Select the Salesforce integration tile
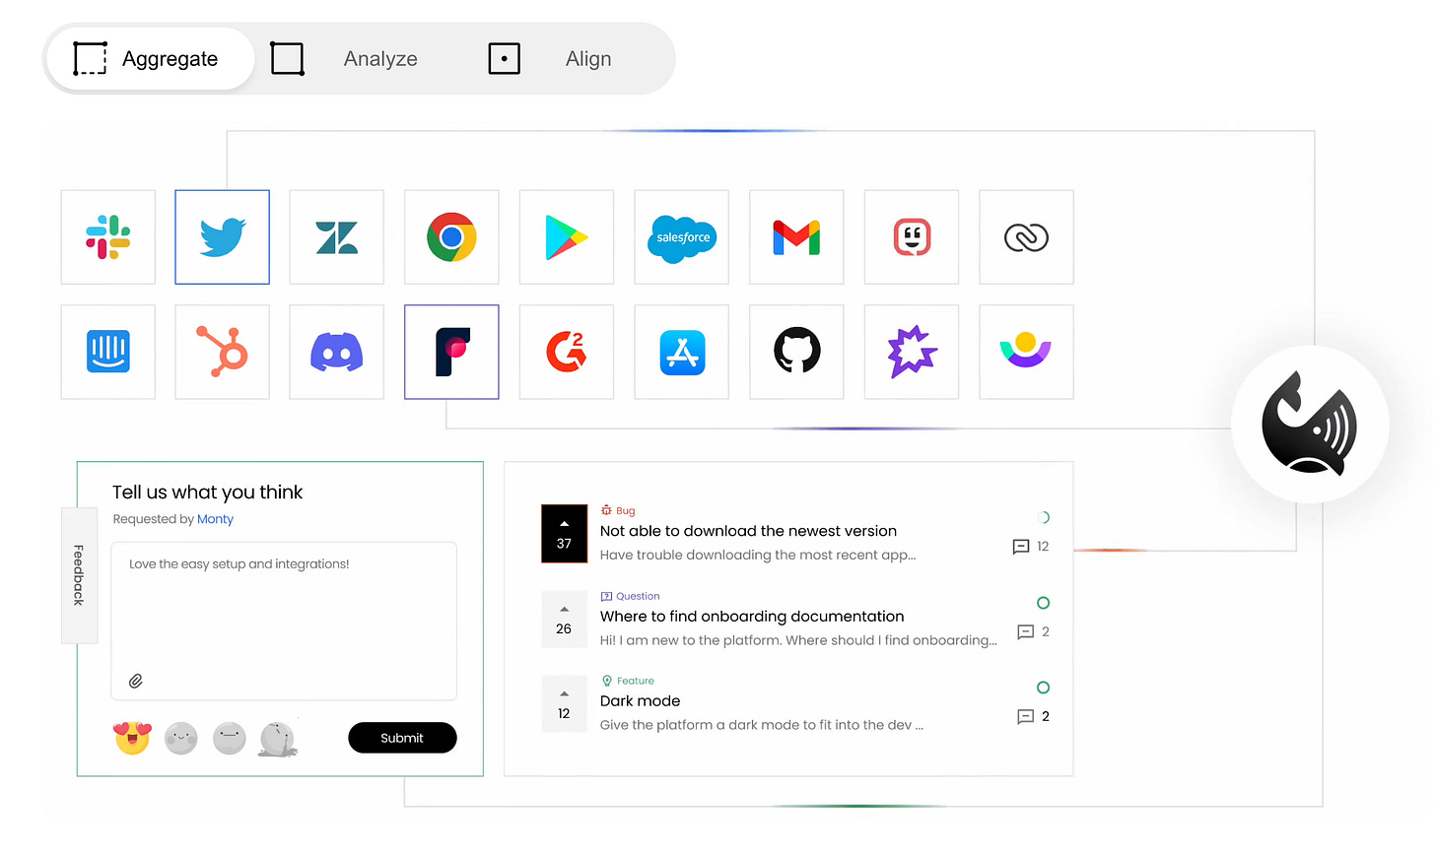The width and height of the screenshot is (1435, 855). [x=682, y=237]
